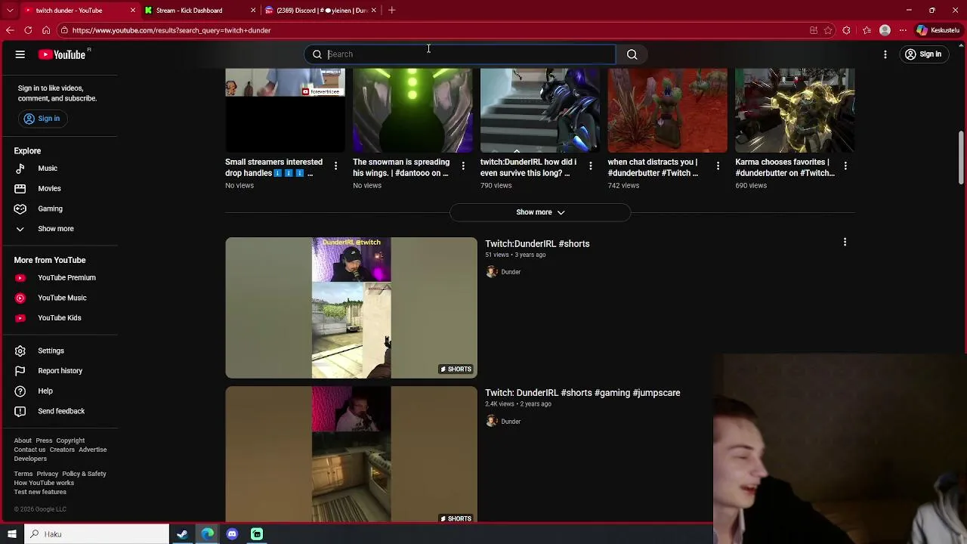
Task: Open options for 'when chat distracts you' short
Action: pyautogui.click(x=718, y=165)
